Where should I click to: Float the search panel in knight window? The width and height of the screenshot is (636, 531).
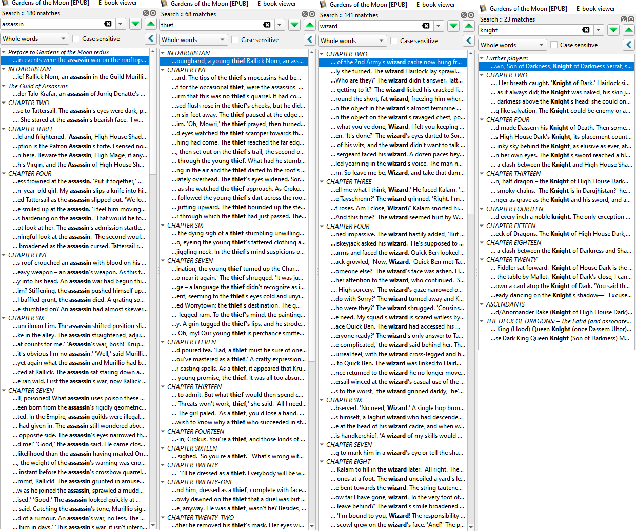624,19
